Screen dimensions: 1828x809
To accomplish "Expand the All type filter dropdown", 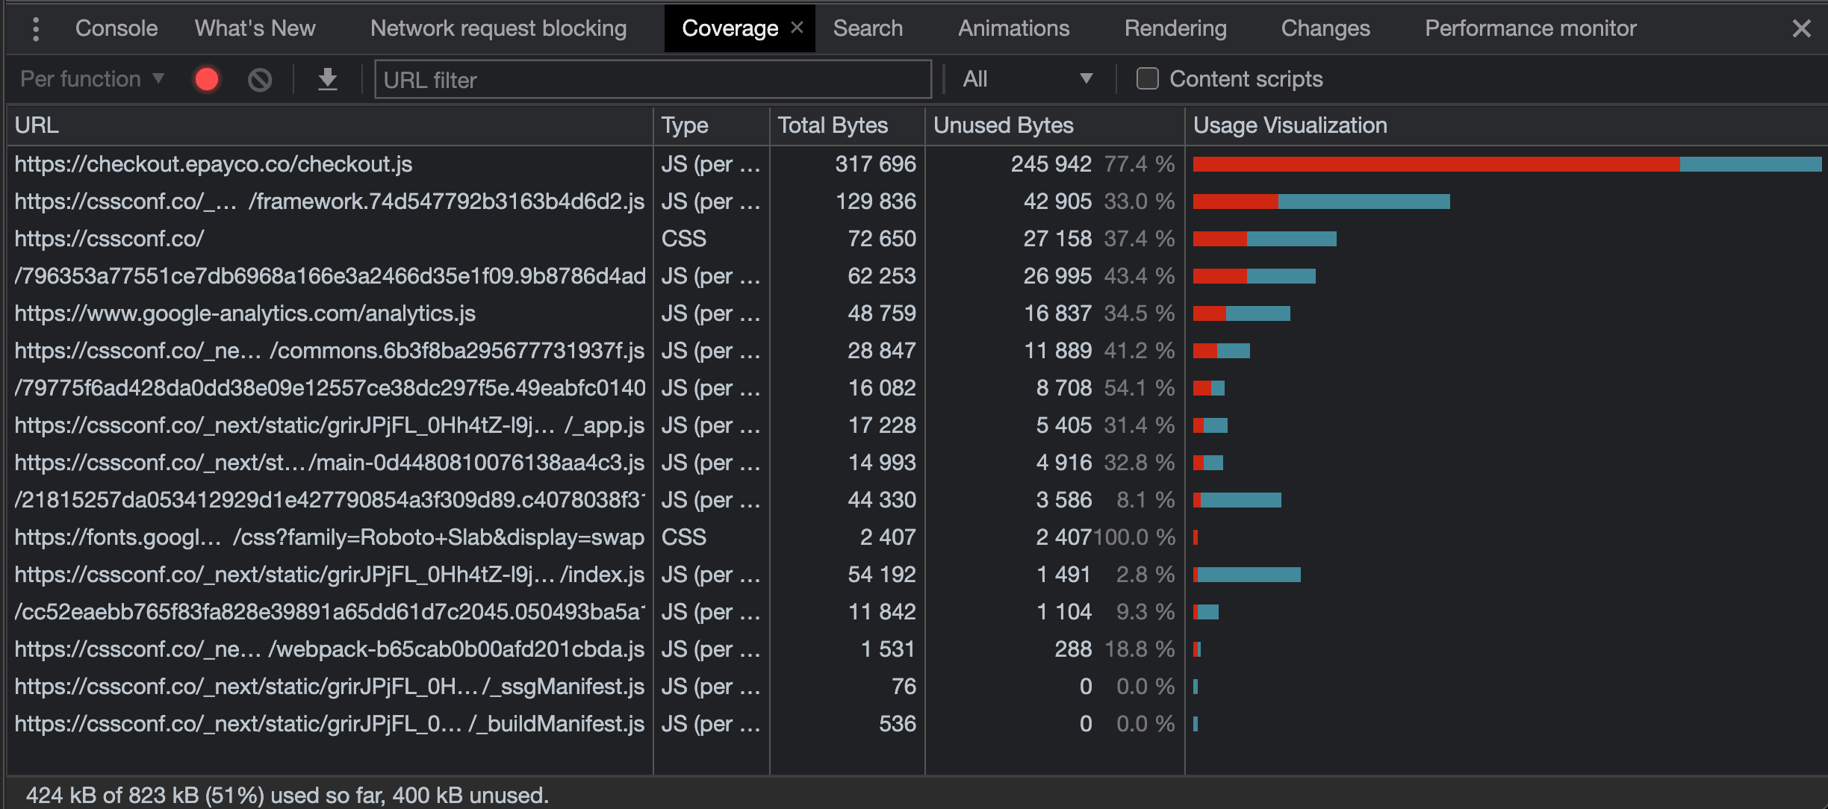I will (1027, 79).
